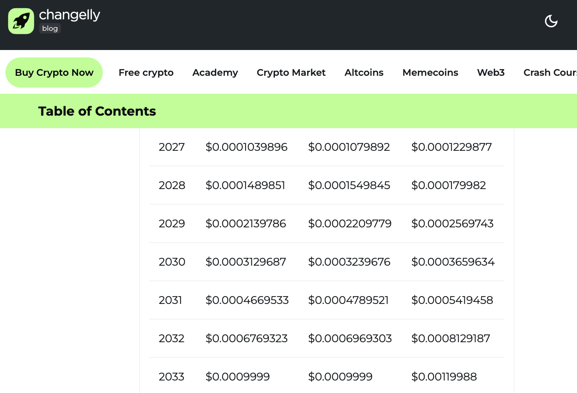Expand the Table of Contents bar

pyautogui.click(x=97, y=111)
